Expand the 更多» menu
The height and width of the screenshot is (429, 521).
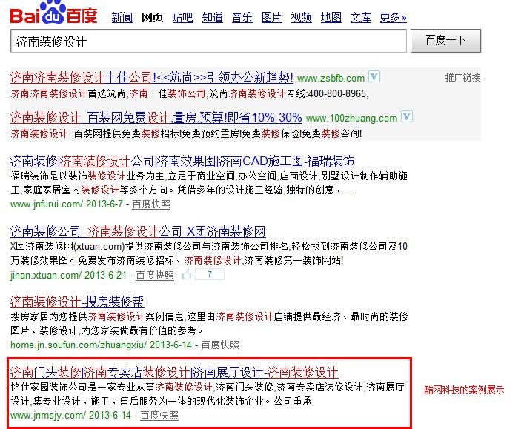click(393, 17)
